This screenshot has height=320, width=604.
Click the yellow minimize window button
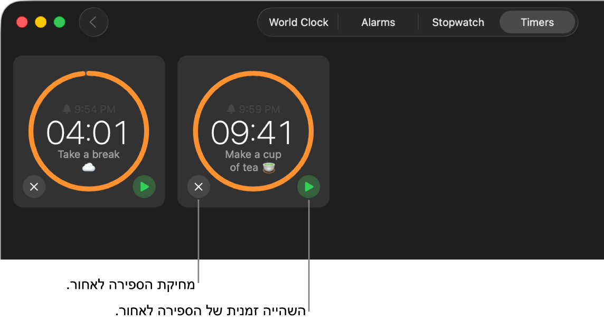click(x=41, y=22)
